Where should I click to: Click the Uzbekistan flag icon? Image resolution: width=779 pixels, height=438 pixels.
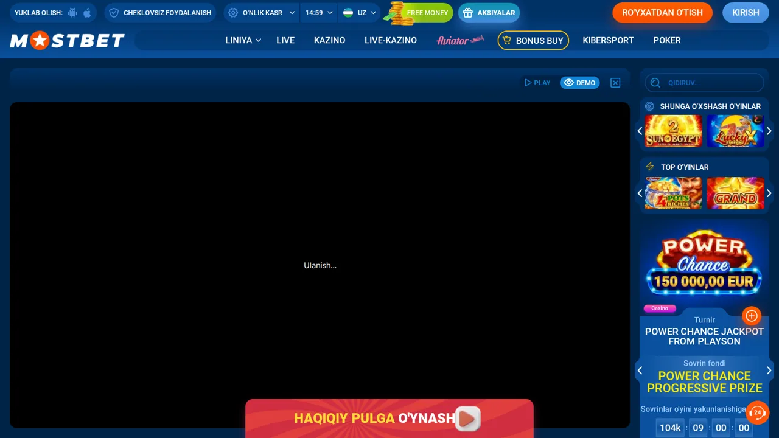click(348, 13)
